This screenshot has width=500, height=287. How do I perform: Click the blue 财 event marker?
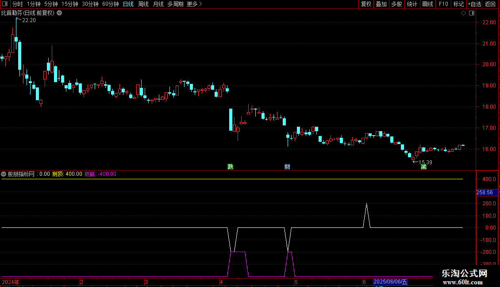point(287,166)
